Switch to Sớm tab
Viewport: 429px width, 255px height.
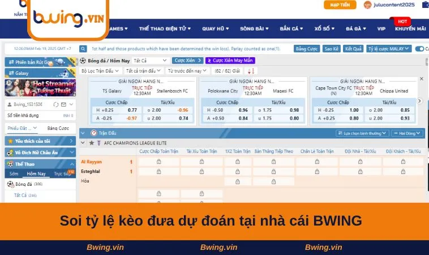14,173
